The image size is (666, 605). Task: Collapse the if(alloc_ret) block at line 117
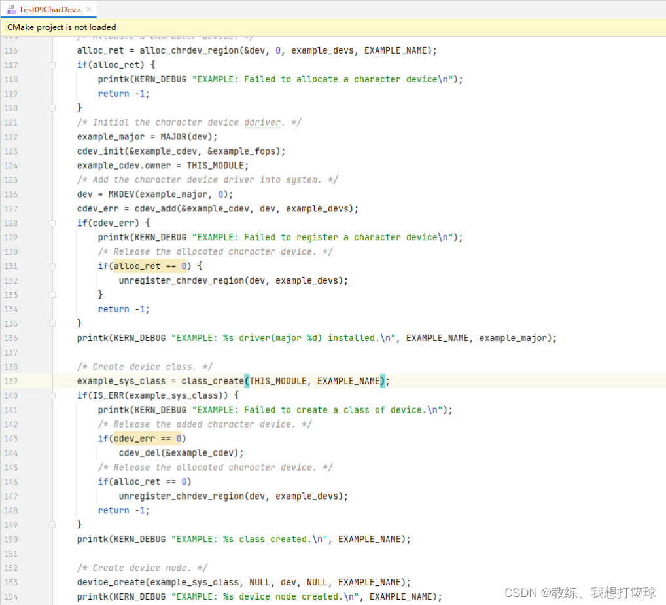pyautogui.click(x=53, y=65)
